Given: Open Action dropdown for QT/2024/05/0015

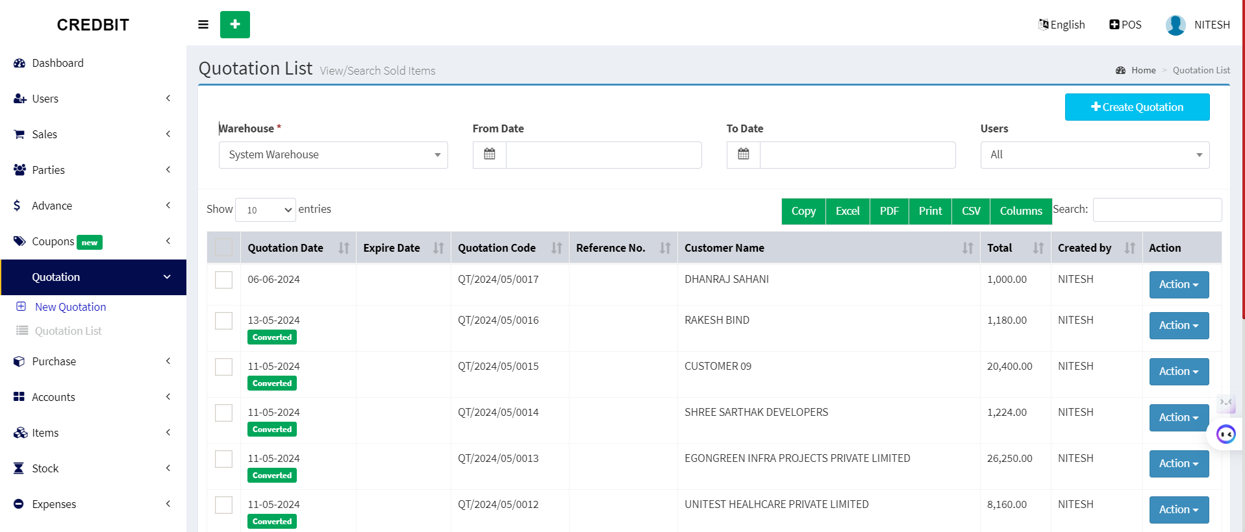Looking at the screenshot, I should (x=1179, y=371).
